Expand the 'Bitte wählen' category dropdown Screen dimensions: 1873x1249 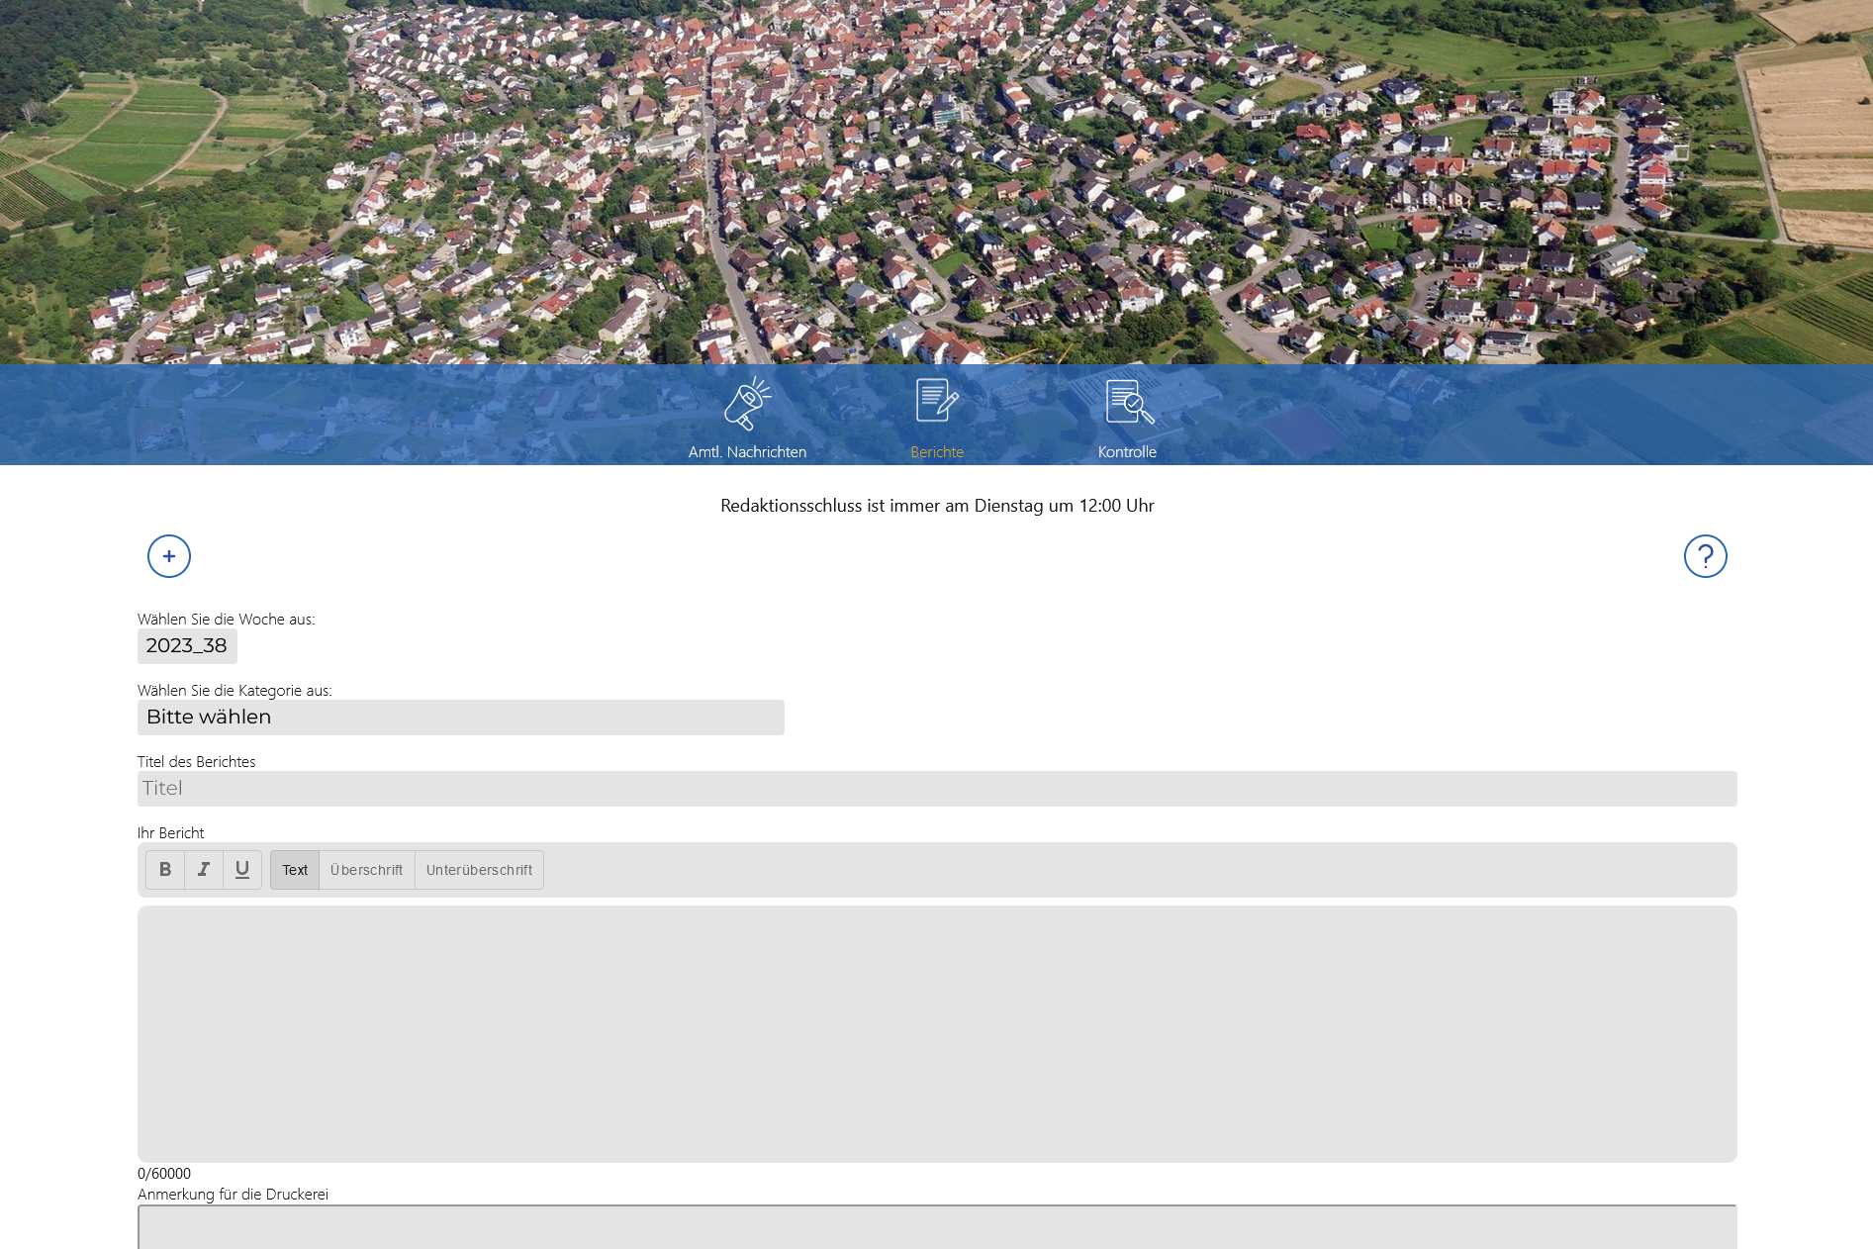click(460, 718)
